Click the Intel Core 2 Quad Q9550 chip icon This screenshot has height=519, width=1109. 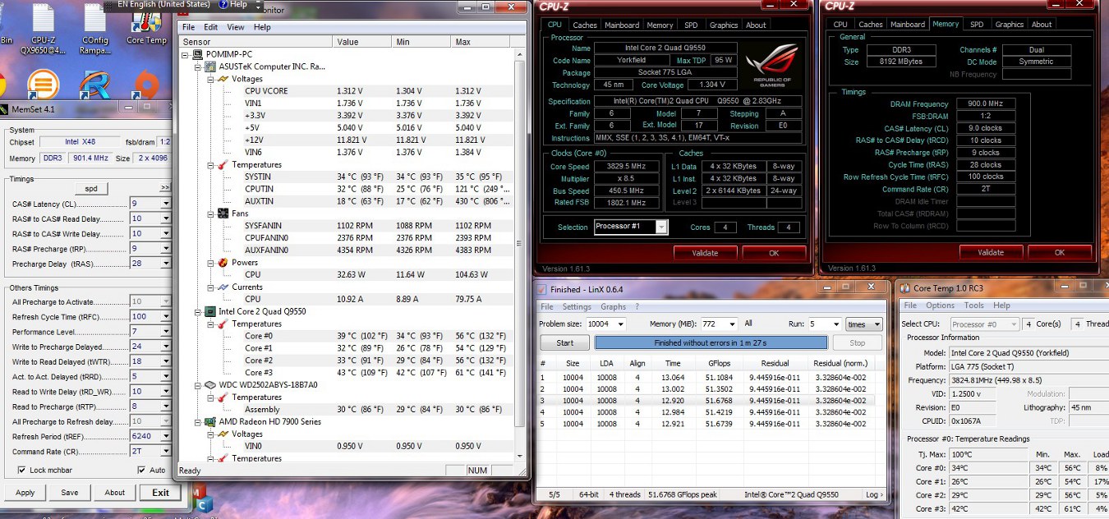(x=209, y=312)
